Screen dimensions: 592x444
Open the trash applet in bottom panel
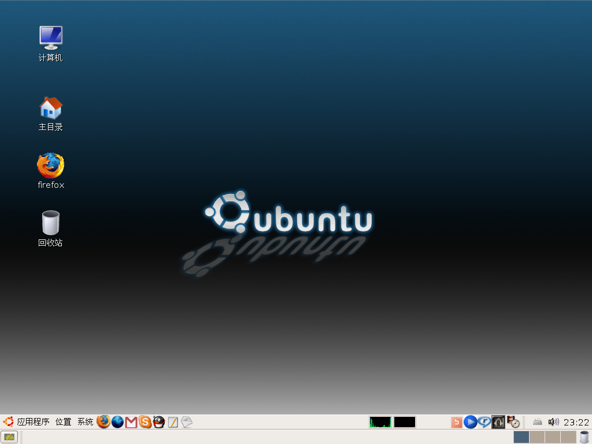pyautogui.click(x=584, y=437)
